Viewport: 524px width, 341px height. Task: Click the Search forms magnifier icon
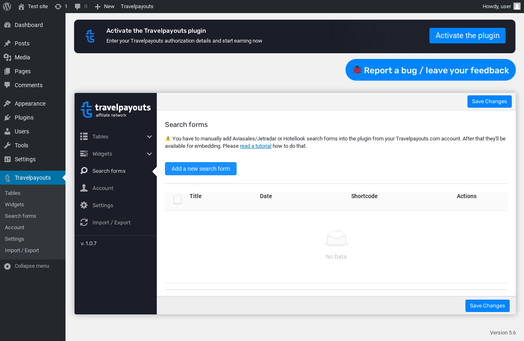(x=84, y=171)
